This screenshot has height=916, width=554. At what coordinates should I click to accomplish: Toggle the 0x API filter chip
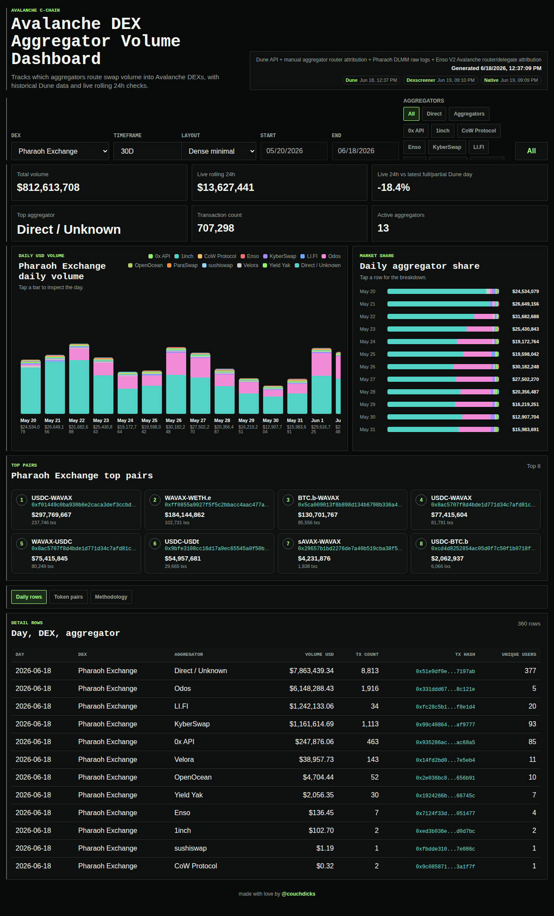coord(416,131)
